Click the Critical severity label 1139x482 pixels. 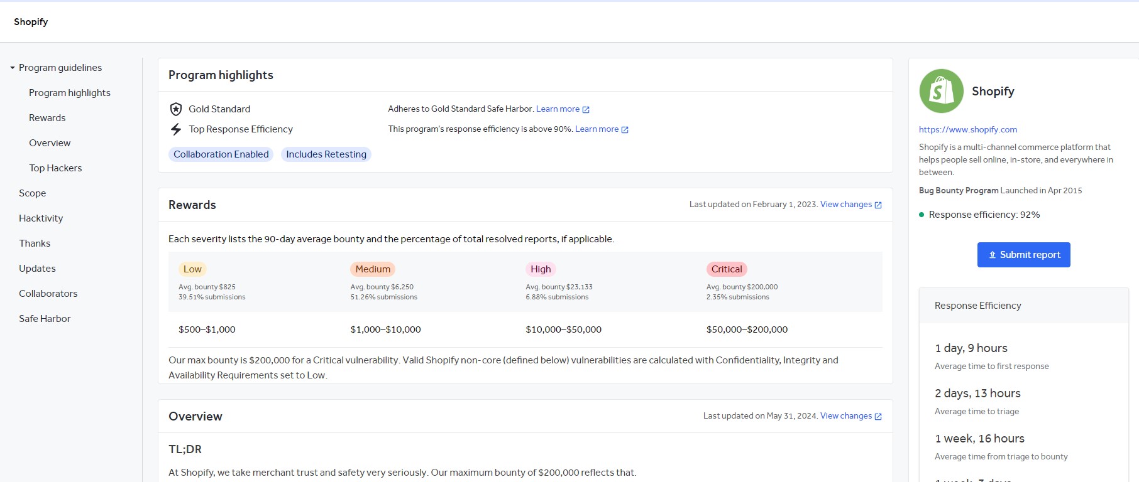[727, 269]
